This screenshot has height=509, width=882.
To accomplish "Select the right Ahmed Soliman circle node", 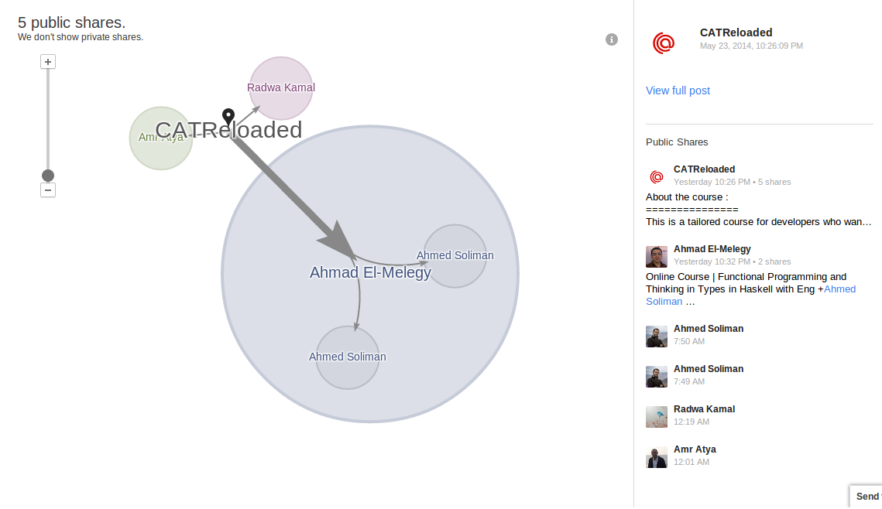I will click(455, 256).
